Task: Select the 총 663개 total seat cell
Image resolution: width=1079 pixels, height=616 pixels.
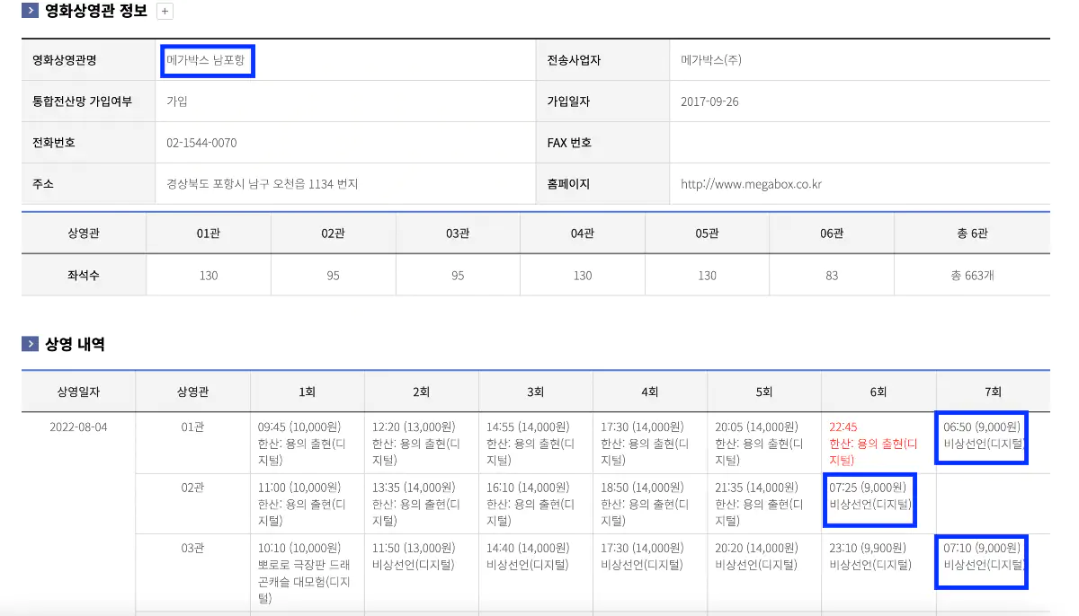Action: (x=972, y=274)
